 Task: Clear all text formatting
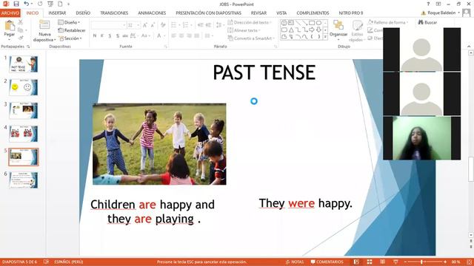click(163, 25)
